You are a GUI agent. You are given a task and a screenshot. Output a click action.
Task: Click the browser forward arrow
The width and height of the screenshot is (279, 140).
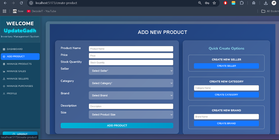tap(13, 3)
